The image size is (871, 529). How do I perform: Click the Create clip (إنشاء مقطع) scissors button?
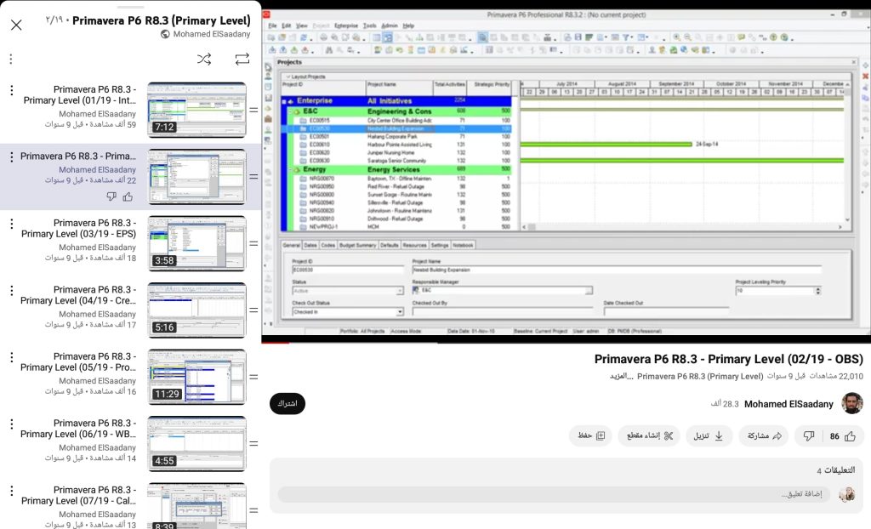pyautogui.click(x=650, y=436)
